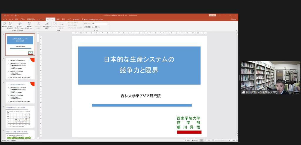Click the Hide Slide (非表示スライド) icon
Screen dimensions: 301x145
[x=46, y=24]
